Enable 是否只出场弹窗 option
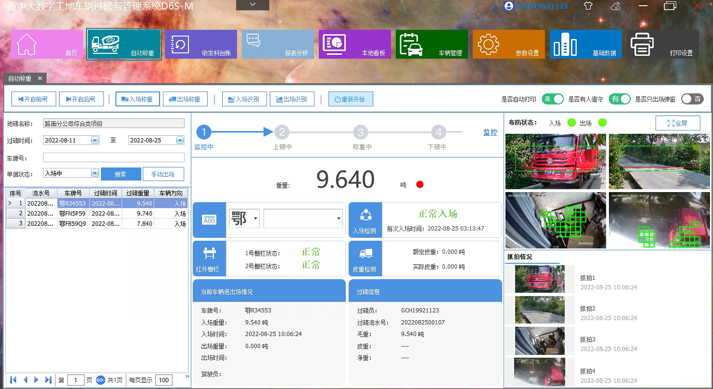 tap(692, 99)
